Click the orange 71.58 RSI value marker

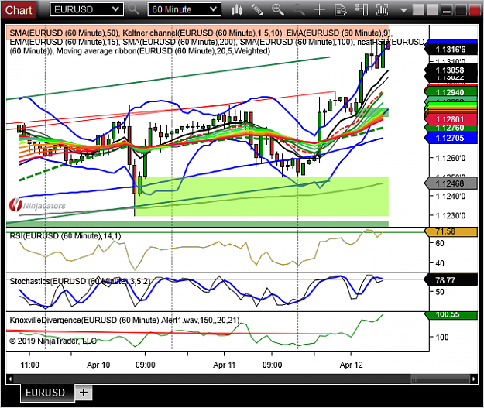pos(451,231)
